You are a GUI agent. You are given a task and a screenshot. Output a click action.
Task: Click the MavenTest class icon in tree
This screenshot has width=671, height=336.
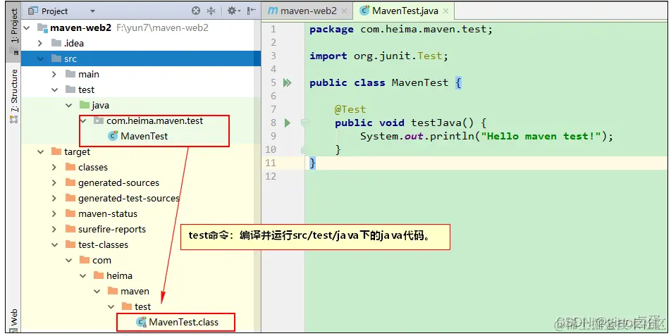[x=113, y=136]
